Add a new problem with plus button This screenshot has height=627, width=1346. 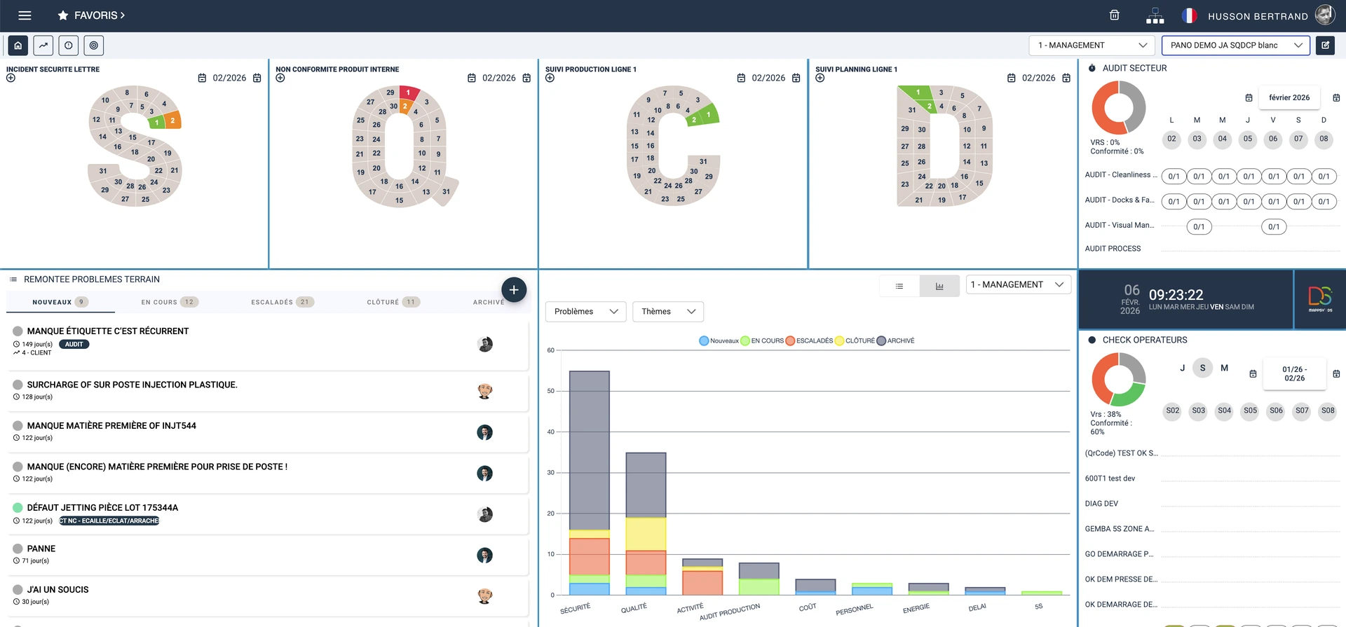pos(514,290)
